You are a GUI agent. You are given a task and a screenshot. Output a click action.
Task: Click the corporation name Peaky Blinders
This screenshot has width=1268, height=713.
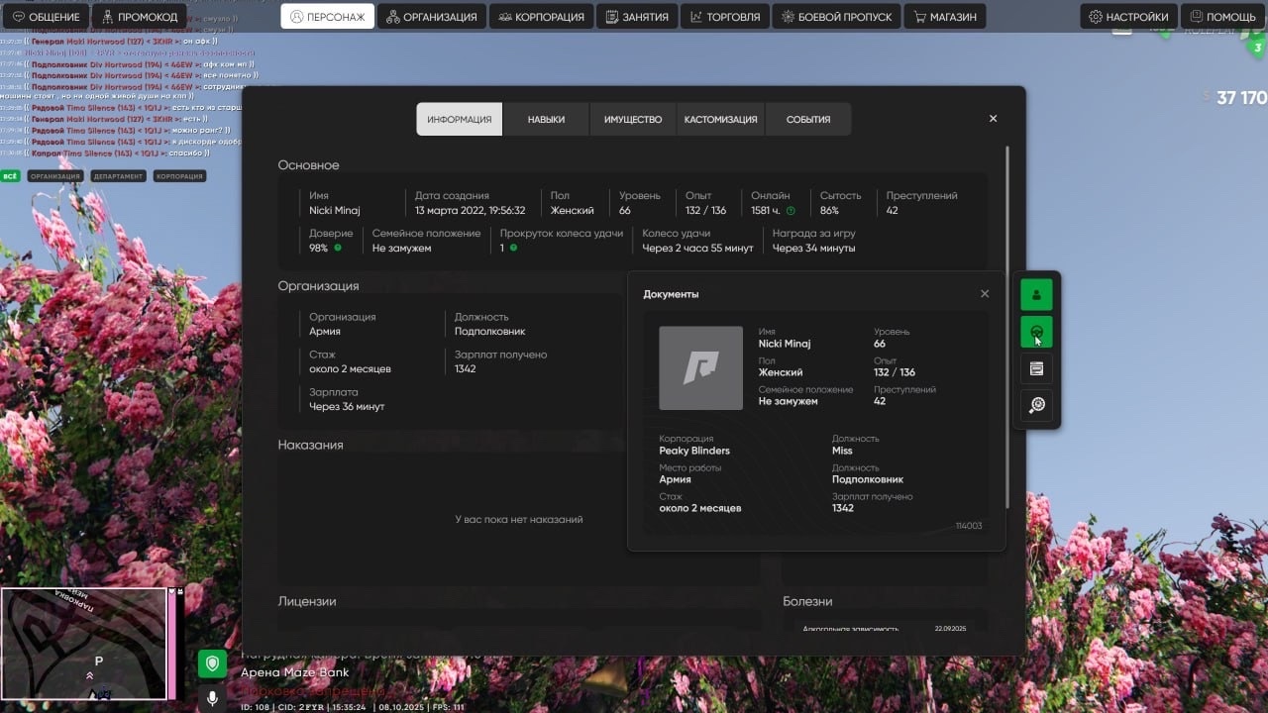pyautogui.click(x=694, y=451)
